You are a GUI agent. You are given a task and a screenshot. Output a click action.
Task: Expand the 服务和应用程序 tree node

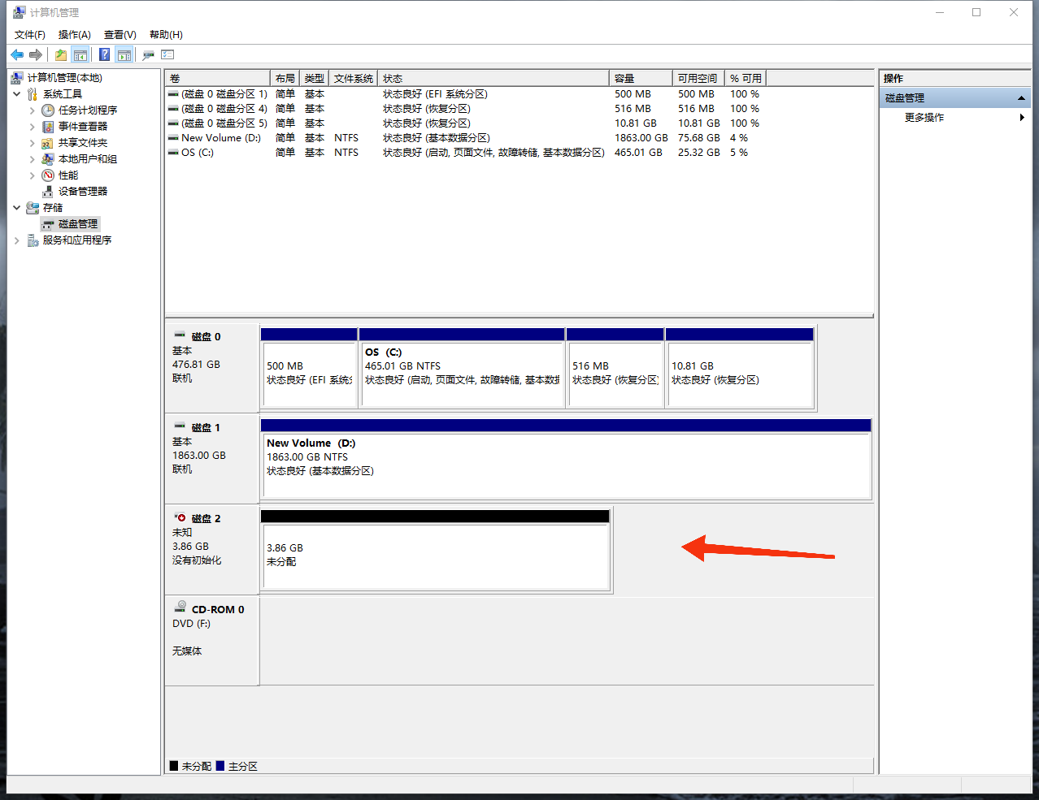[17, 240]
